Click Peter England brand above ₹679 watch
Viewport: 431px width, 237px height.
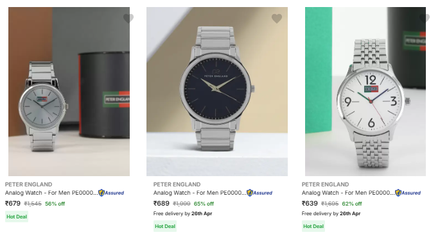point(29,184)
